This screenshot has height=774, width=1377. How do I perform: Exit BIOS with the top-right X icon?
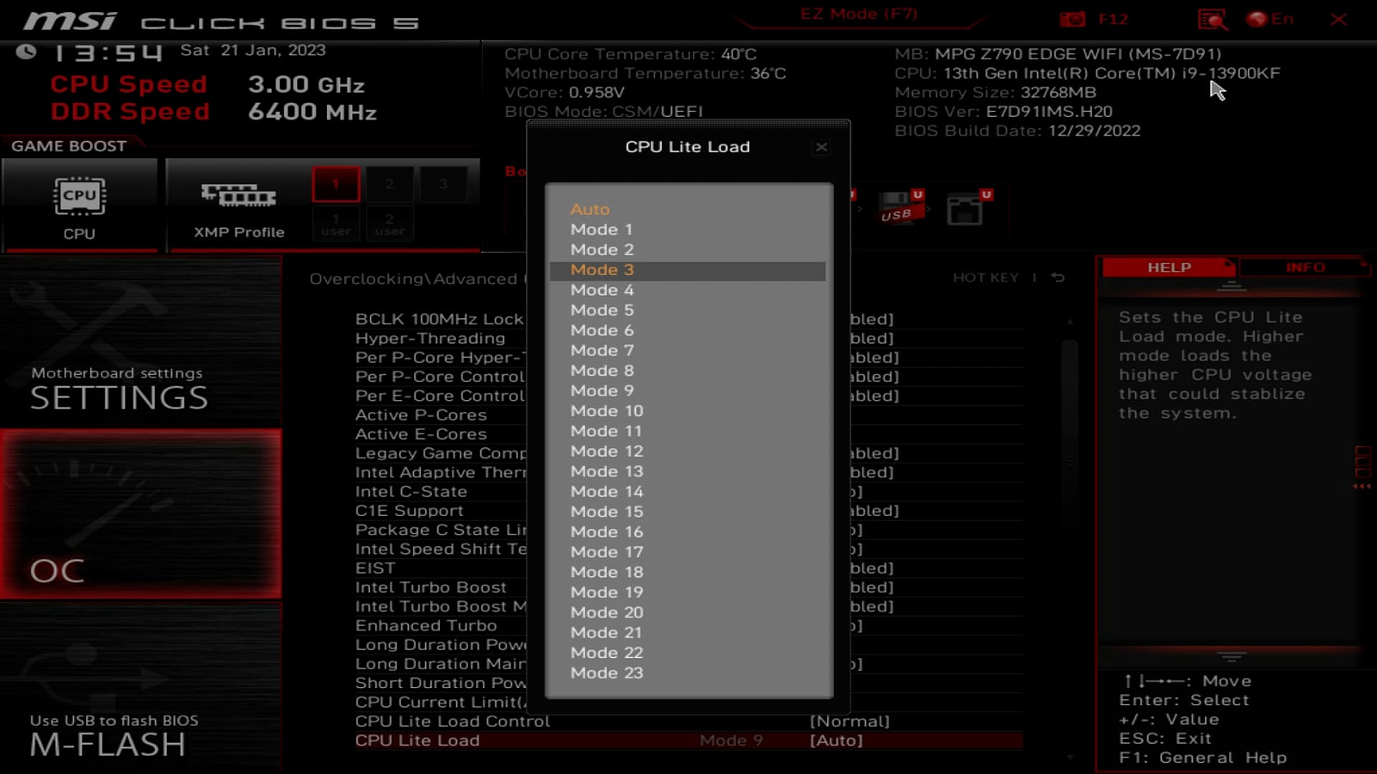click(1338, 19)
